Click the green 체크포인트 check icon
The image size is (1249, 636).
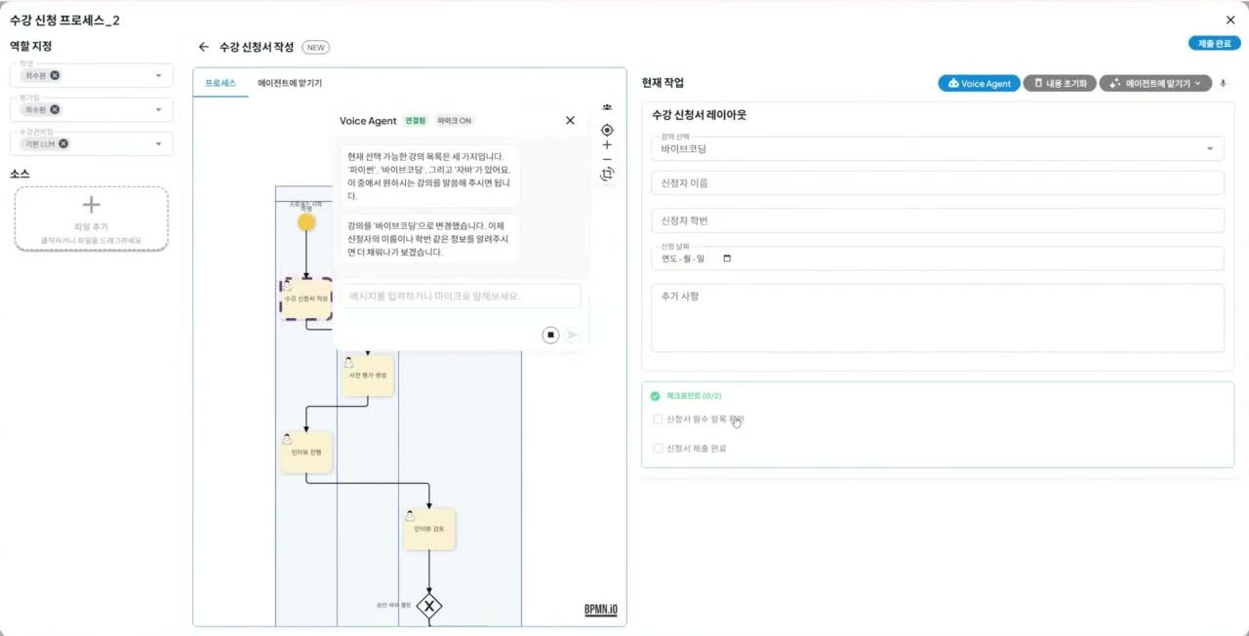[655, 396]
